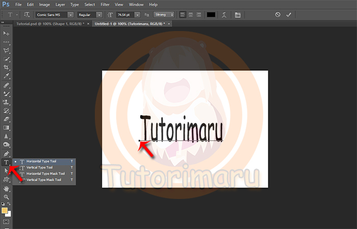Select the Eraser tool

[6, 119]
